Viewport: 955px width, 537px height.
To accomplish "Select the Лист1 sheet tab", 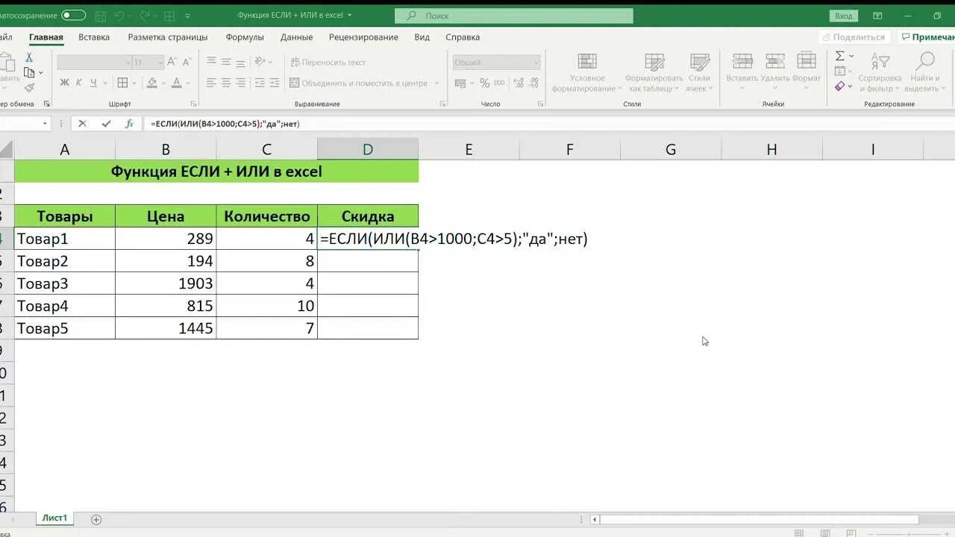I will pos(54,518).
